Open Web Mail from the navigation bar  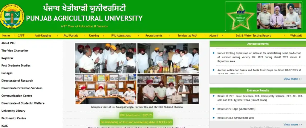point(296,35)
